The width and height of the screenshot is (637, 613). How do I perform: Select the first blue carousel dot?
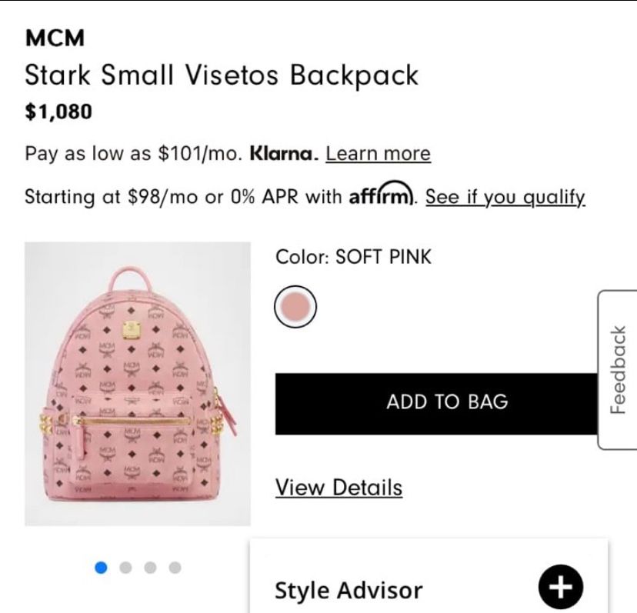click(101, 568)
